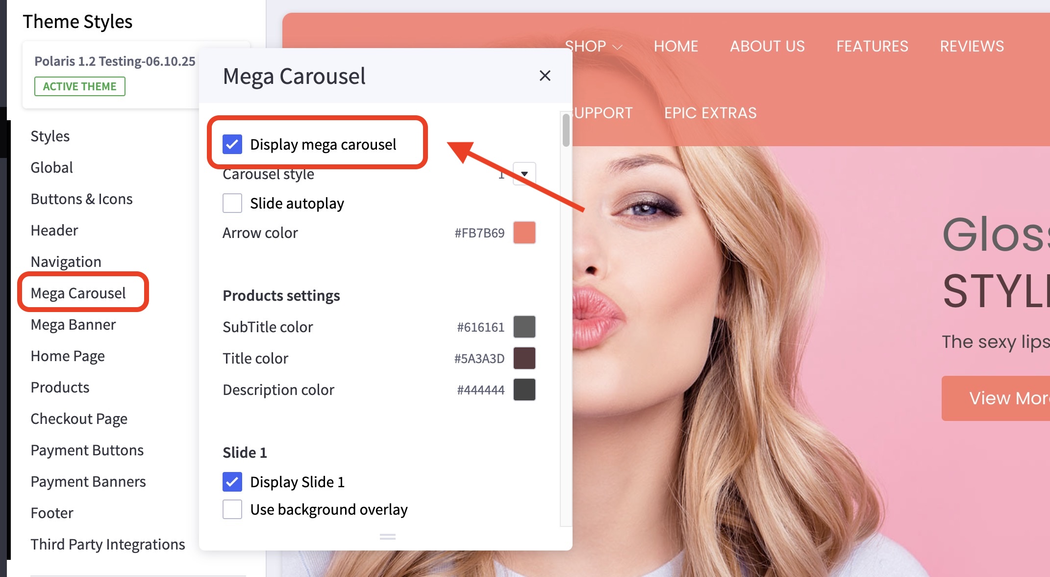The image size is (1050, 577).
Task: Open the SubTitle color swatch
Action: pyautogui.click(x=524, y=327)
